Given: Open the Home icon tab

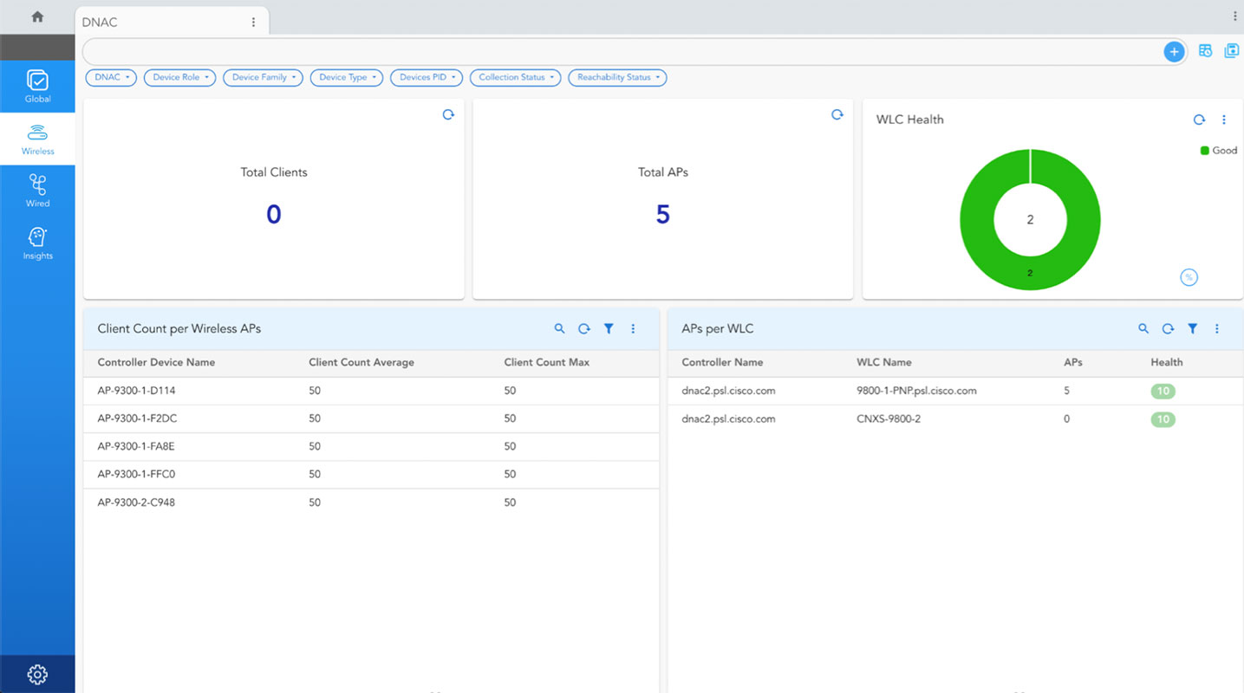Looking at the screenshot, I should click(37, 16).
